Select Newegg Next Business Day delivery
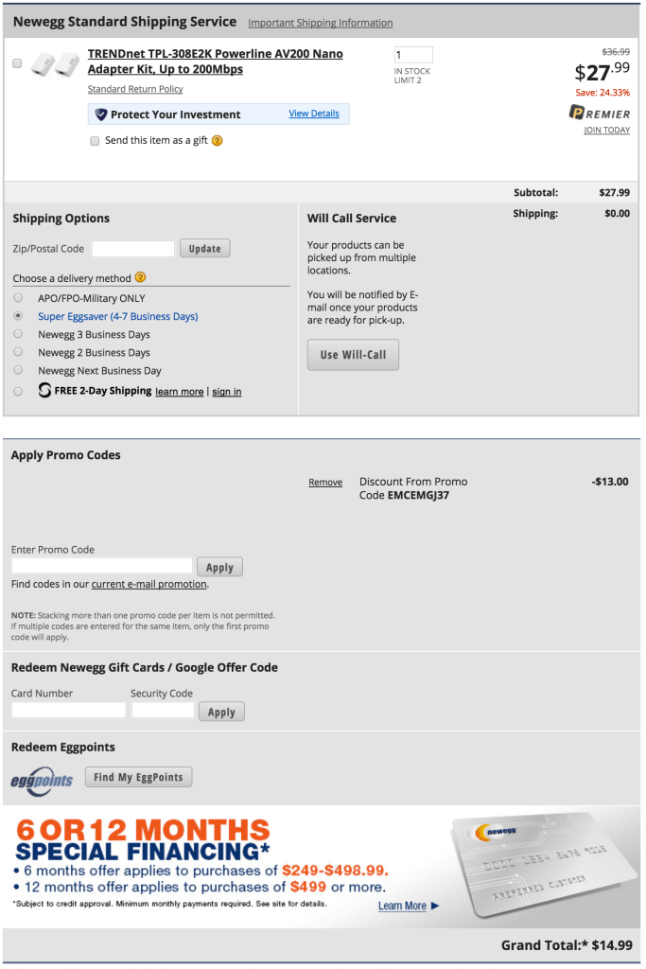The height and width of the screenshot is (969, 646). click(x=18, y=370)
